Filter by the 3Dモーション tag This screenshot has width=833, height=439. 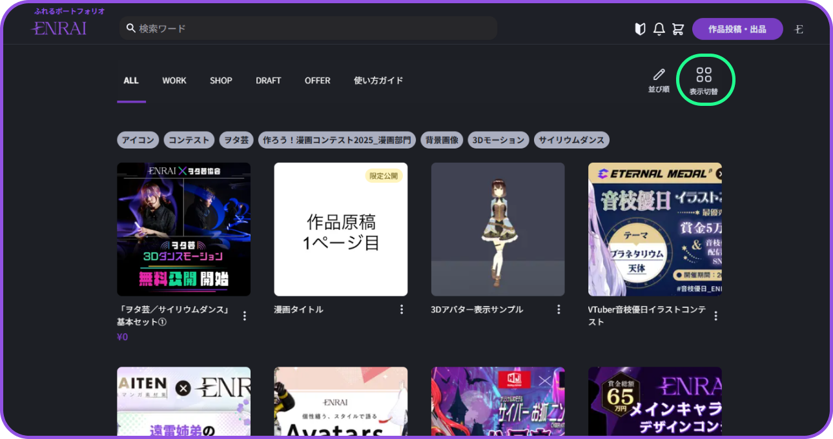coord(499,140)
